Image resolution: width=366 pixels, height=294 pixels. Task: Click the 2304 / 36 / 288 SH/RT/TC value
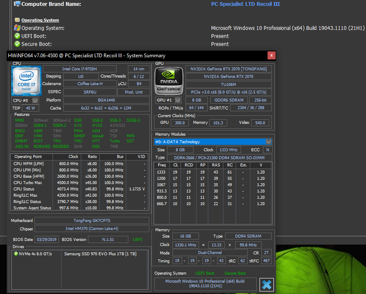pyautogui.click(x=251, y=108)
